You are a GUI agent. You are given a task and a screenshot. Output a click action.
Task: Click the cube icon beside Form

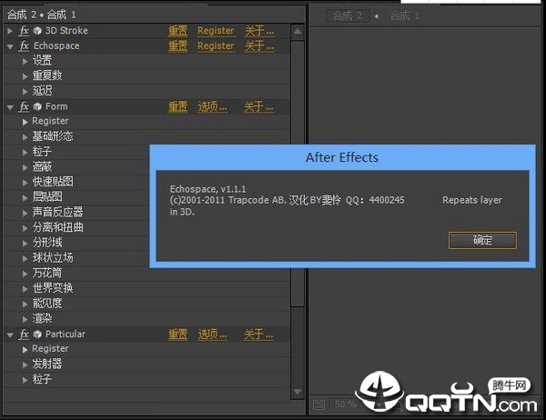tap(38, 106)
